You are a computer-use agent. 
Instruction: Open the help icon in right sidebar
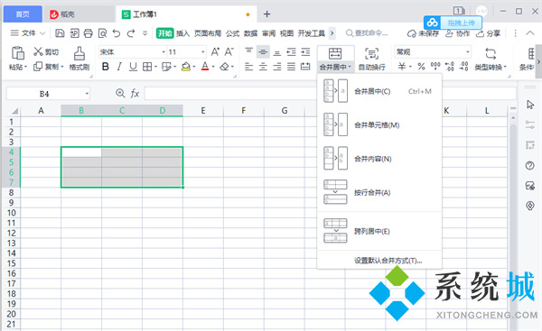click(530, 166)
